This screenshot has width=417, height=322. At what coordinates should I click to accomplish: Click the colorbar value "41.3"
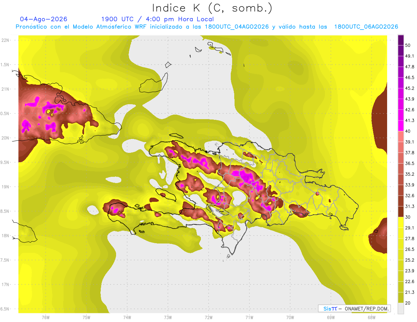click(x=410, y=121)
